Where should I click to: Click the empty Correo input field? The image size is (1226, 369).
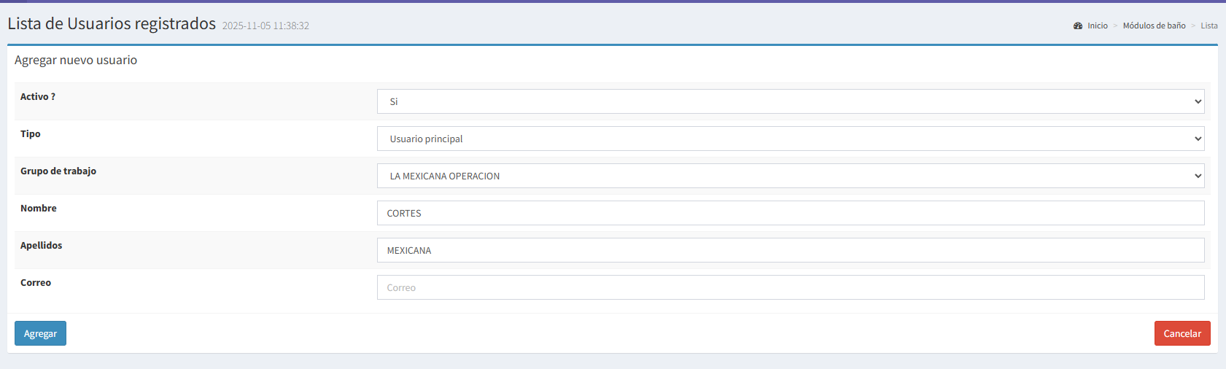(x=790, y=287)
